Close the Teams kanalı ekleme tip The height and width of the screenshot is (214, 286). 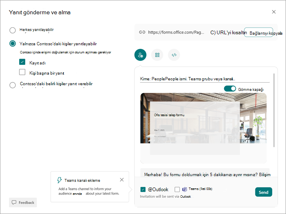pos(122,180)
